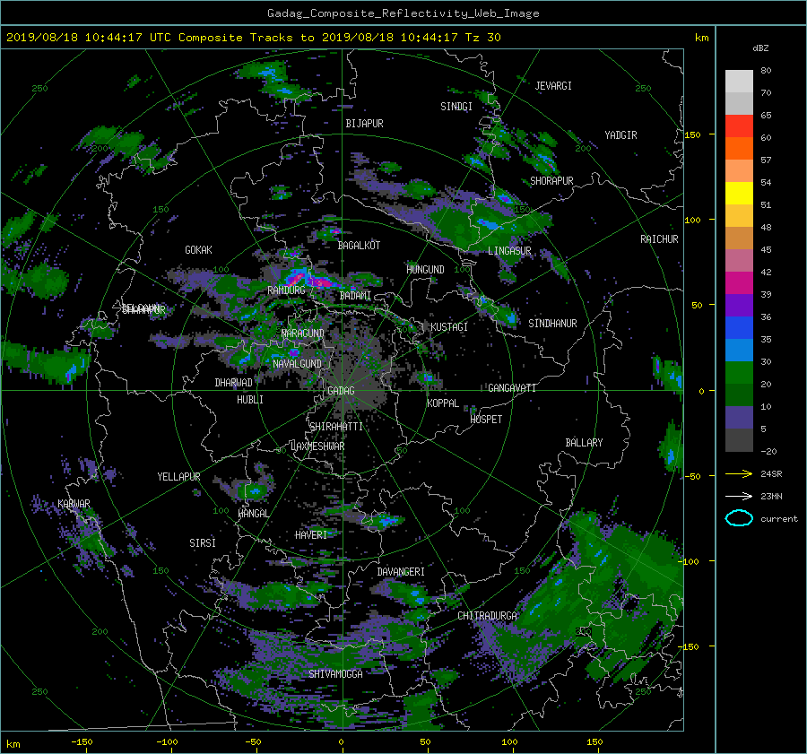Click the HANGAL city label

253,514
